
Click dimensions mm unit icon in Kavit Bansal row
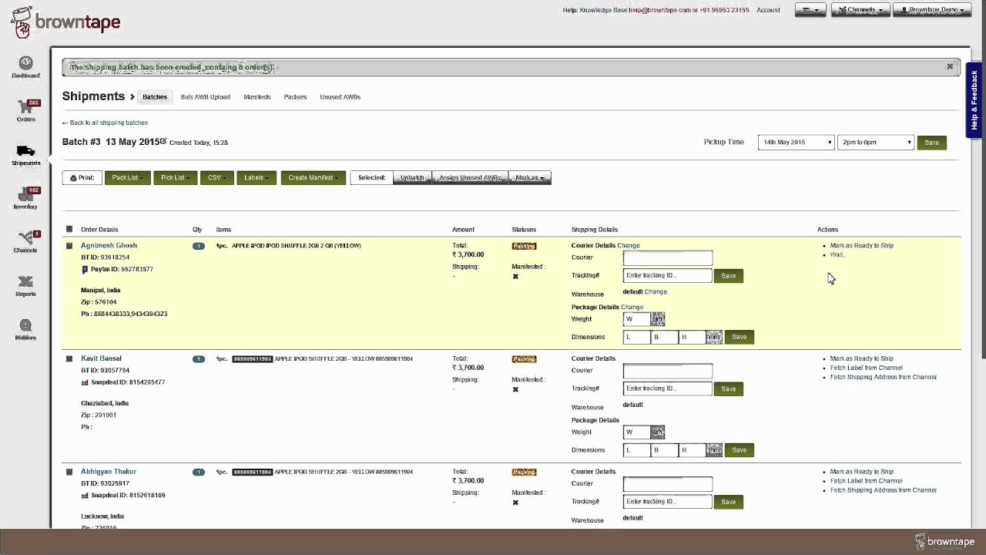tap(713, 450)
